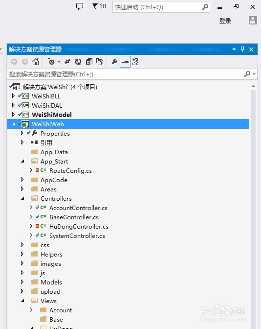Click the feedback speech bubble icon
Viewport: 261px width, 329px height.
pos(80,6)
